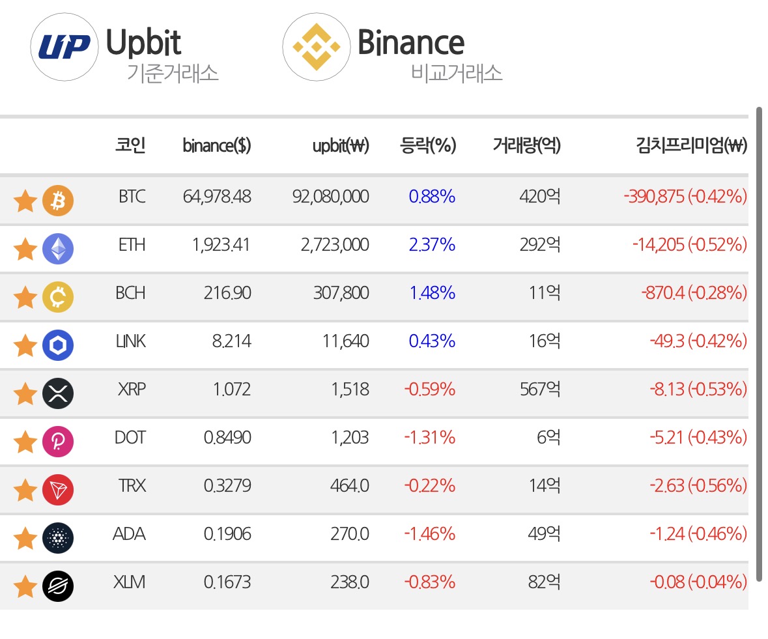
Task: Open the ETH row ticker label
Action: (132, 244)
